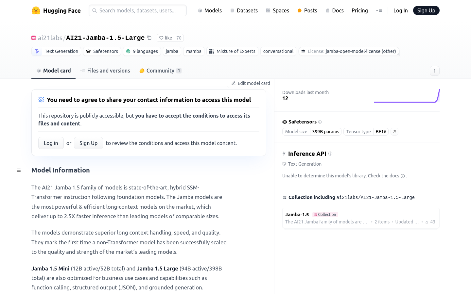This screenshot has height=294, width=471.
Task: Click the license building icon
Action: pos(303,51)
